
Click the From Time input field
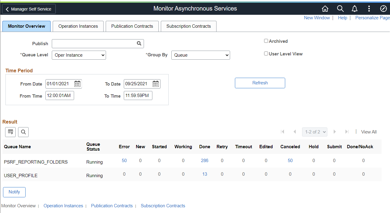60,96
